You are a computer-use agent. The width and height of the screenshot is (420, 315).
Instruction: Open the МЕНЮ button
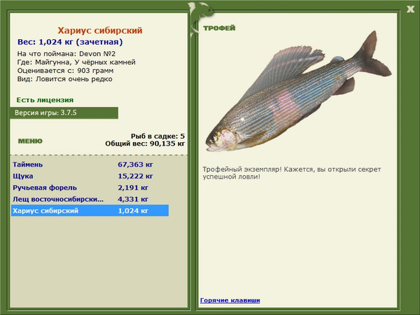30,141
